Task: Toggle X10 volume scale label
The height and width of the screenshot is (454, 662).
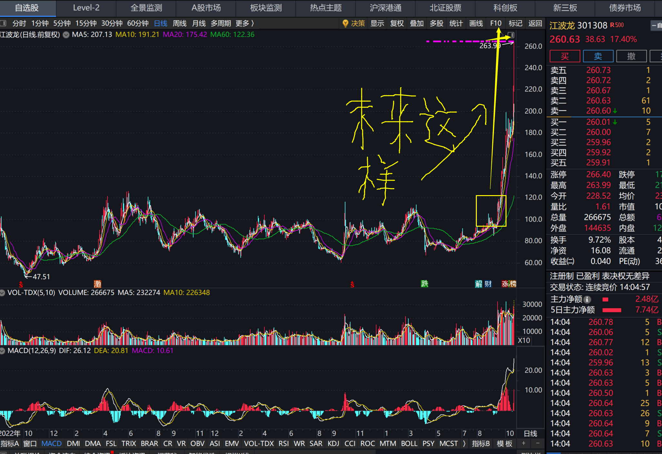Action: [524, 340]
